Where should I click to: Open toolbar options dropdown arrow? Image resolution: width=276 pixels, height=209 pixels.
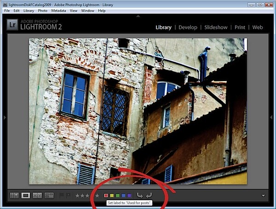[263, 196]
